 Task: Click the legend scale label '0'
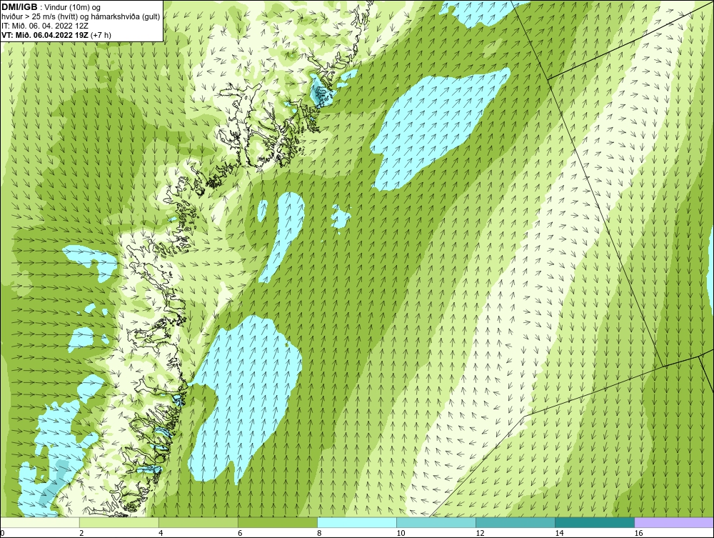[x=2, y=533]
